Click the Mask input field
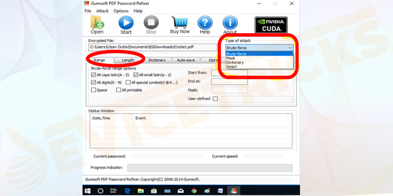This screenshot has width=393, height=196. click(229, 90)
